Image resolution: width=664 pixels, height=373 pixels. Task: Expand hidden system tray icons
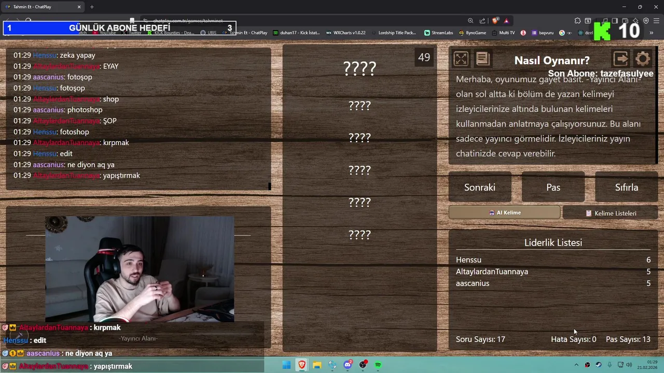(x=576, y=365)
